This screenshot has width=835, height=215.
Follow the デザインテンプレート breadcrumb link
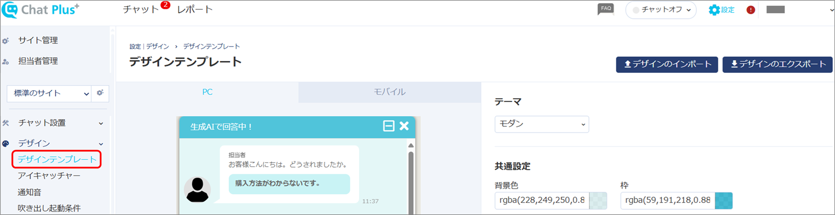[x=211, y=46]
